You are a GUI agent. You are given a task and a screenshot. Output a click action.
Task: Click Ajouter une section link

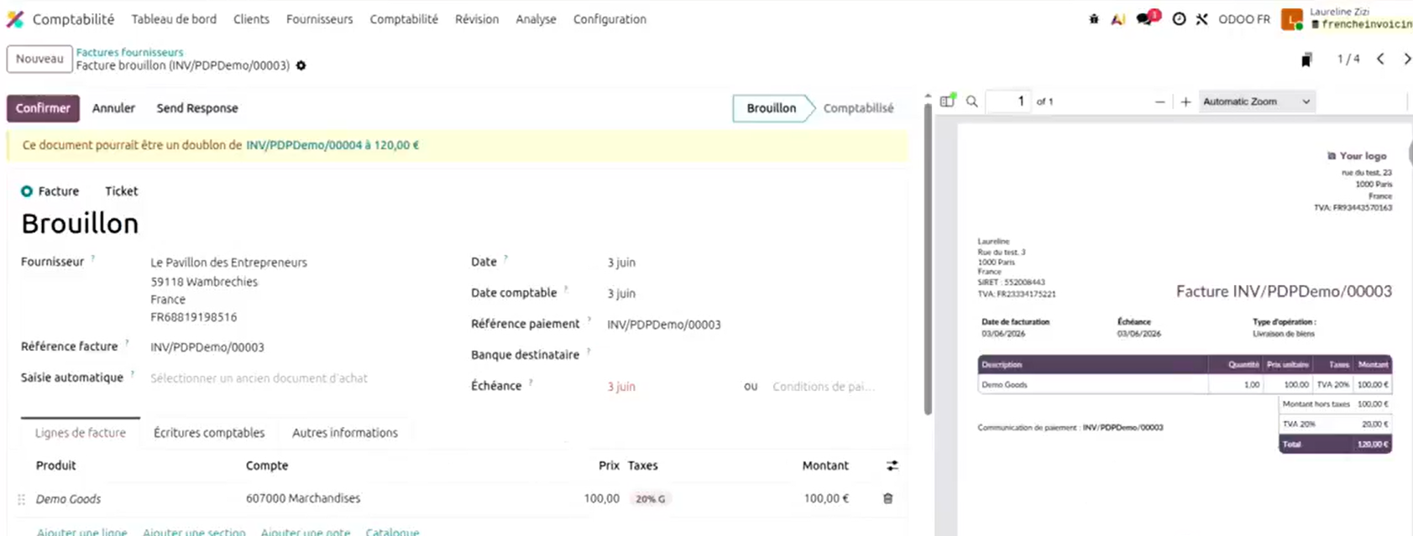click(194, 532)
